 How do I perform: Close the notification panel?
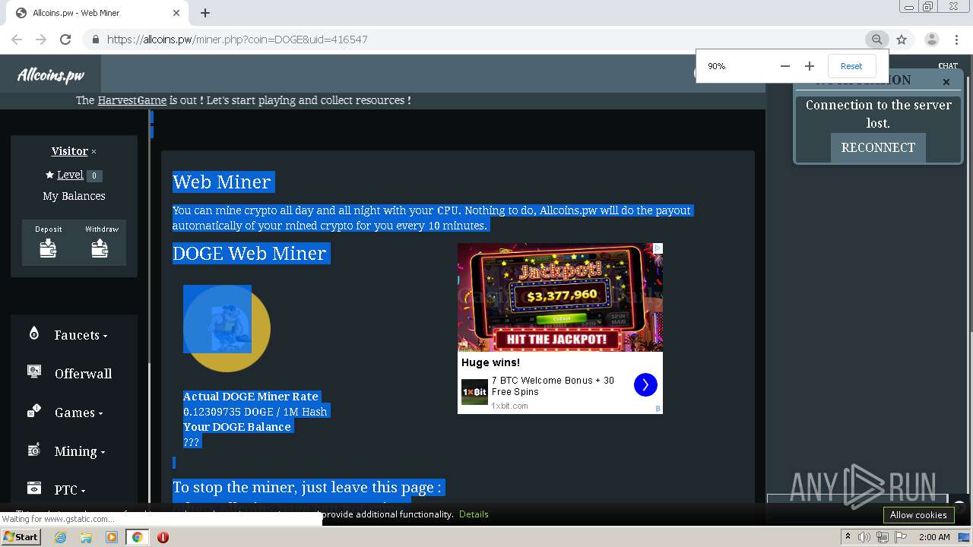pos(946,82)
